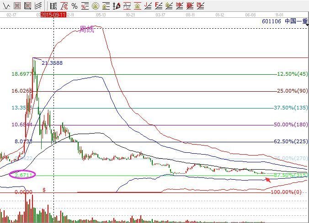Click the red $ marker on chart
The height and width of the screenshot is (223, 309).
(44, 189)
